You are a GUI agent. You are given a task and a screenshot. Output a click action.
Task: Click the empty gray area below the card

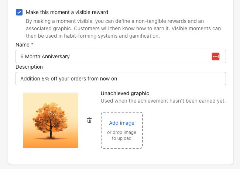[120, 167]
